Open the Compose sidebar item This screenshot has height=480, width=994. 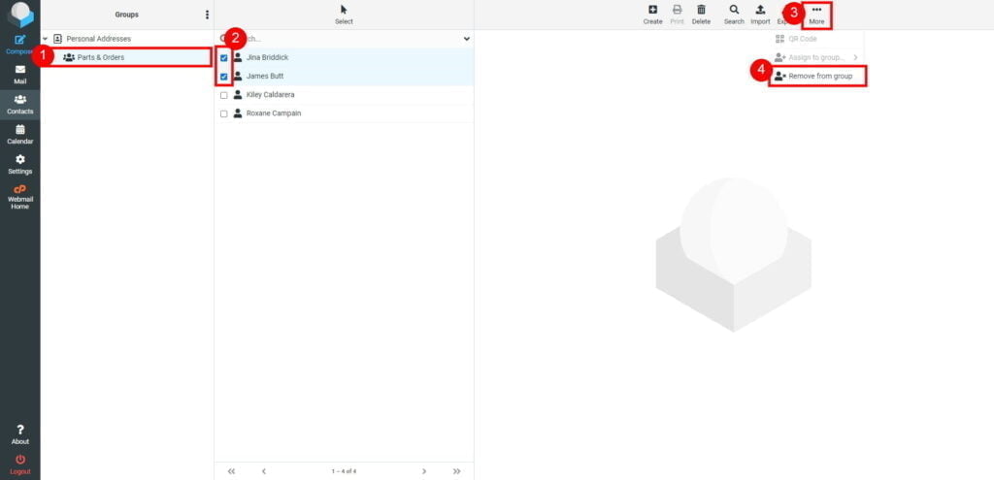pos(19,45)
